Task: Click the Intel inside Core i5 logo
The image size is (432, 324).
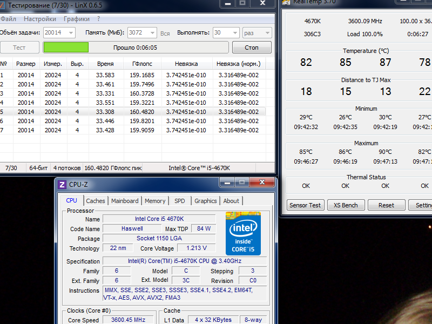Action: [243, 233]
